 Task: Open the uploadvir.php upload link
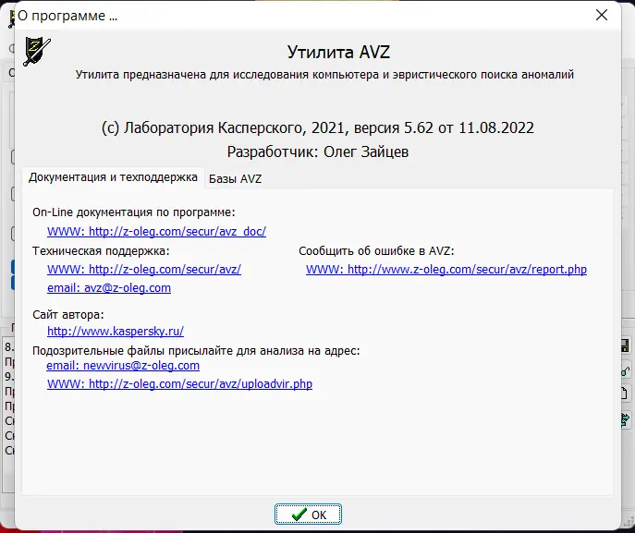[180, 384]
